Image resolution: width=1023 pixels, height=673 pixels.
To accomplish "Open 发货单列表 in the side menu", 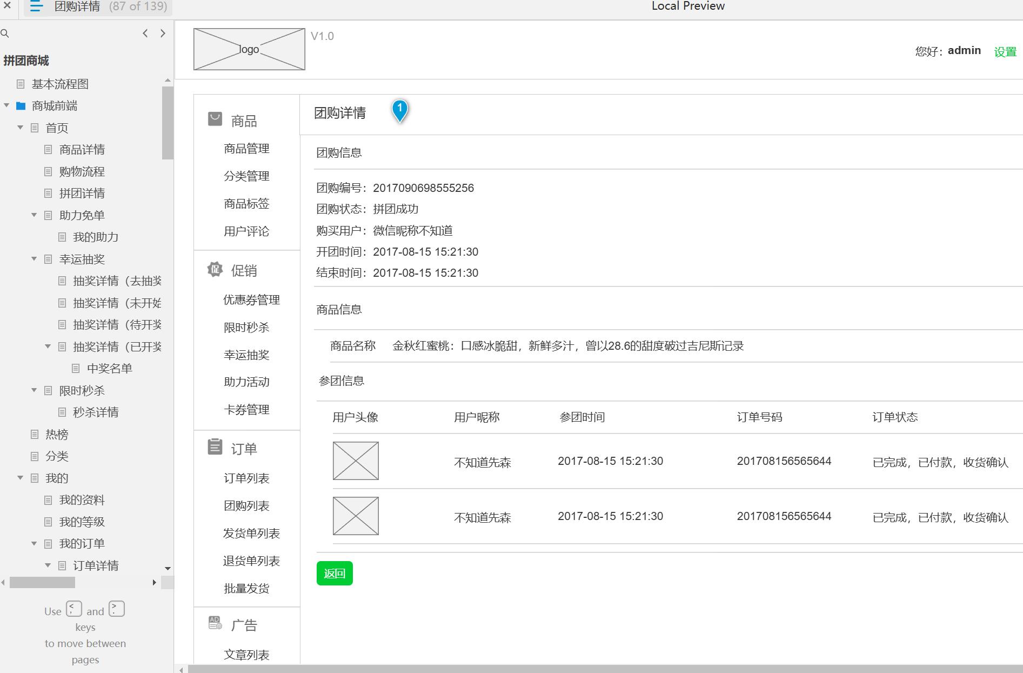I will (252, 534).
